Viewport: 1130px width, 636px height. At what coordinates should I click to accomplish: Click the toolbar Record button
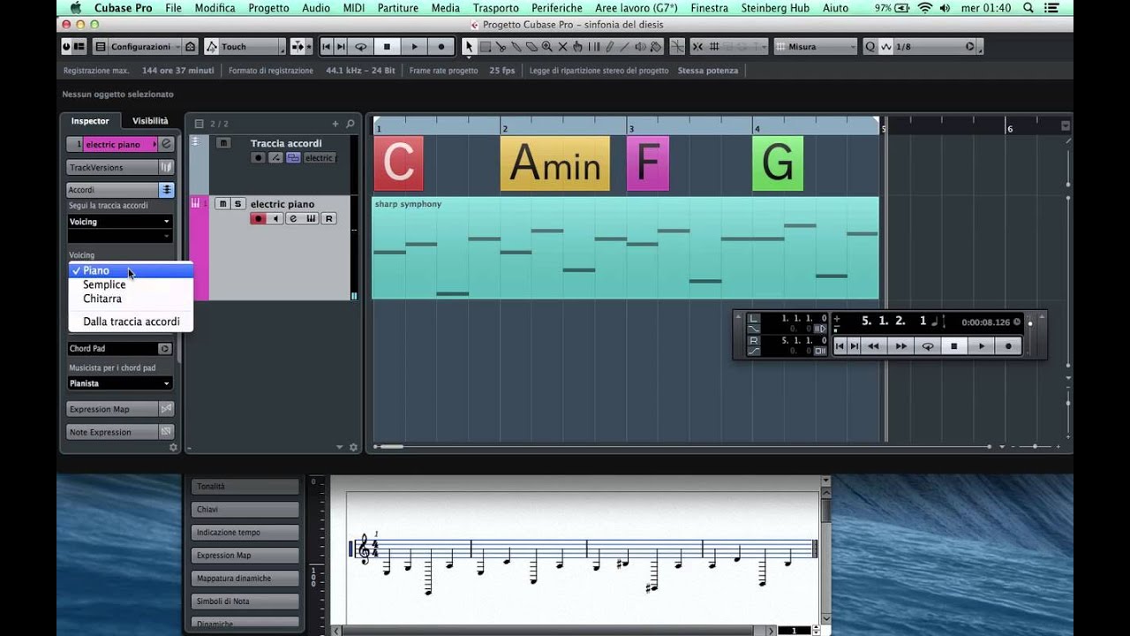pyautogui.click(x=441, y=46)
